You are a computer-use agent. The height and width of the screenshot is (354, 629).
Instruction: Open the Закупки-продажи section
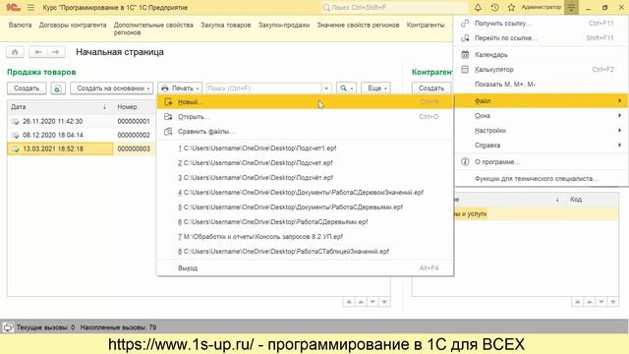[284, 25]
